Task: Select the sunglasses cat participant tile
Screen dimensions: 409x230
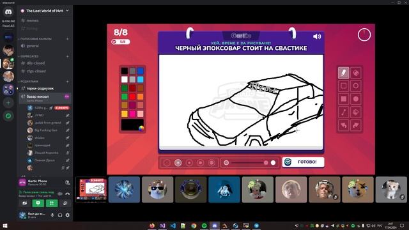Action: tap(158, 190)
